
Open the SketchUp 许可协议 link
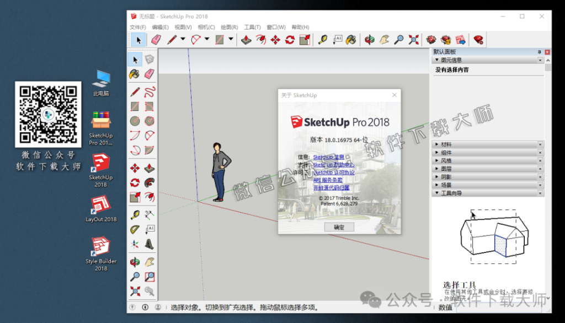tap(334, 173)
